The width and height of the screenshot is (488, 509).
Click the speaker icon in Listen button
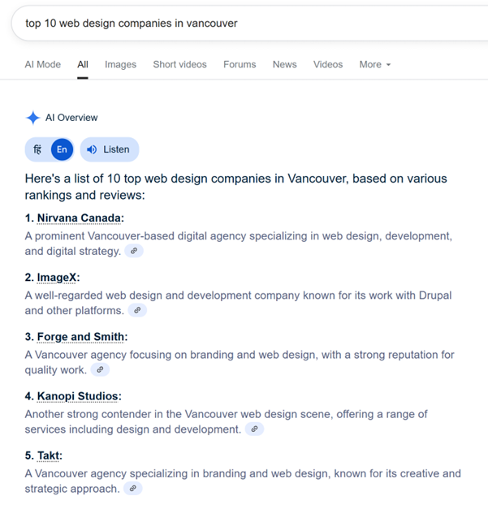[x=92, y=149]
